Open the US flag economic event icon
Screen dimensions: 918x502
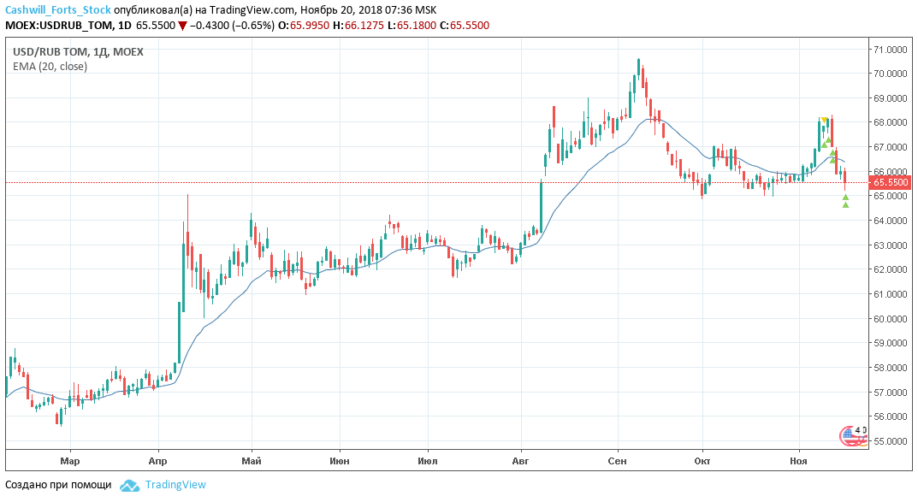[x=850, y=435]
